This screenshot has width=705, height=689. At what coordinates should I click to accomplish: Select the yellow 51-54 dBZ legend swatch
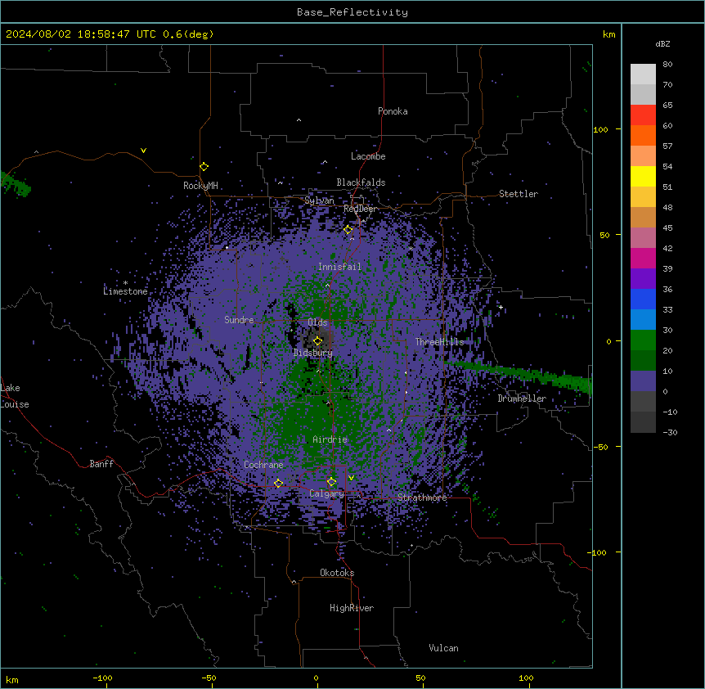643,177
